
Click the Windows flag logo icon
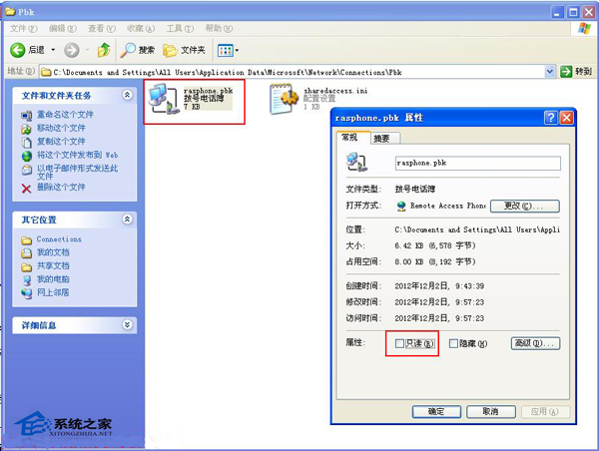point(584,29)
